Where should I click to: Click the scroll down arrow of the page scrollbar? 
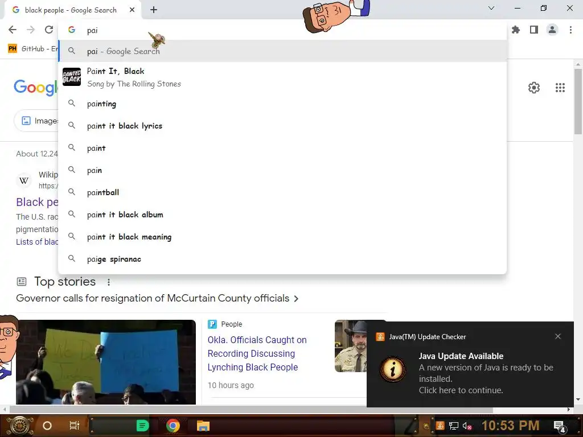[578, 399]
